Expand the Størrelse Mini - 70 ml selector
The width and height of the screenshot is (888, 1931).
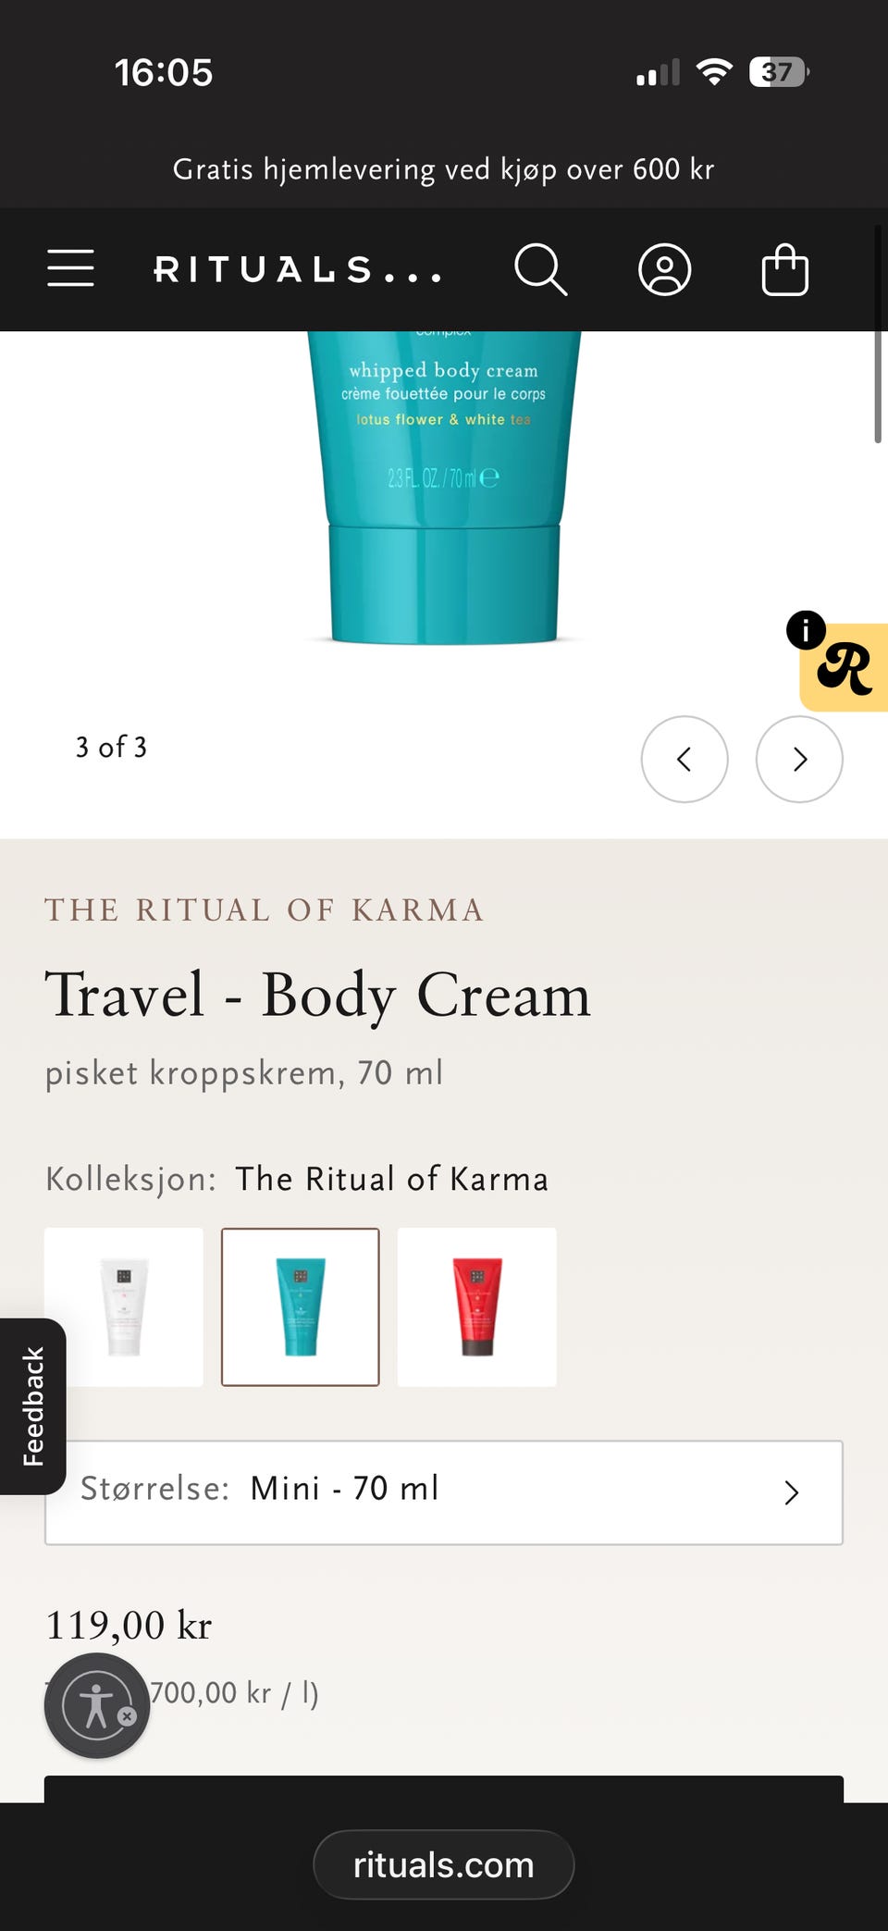tap(444, 1492)
